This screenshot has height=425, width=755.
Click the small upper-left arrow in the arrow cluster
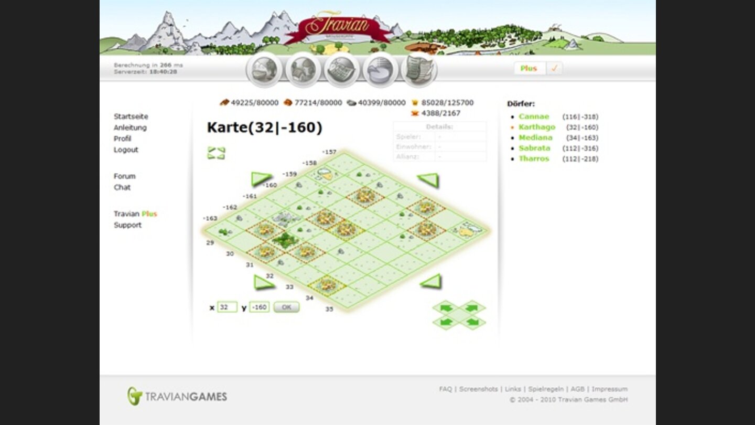coord(446,307)
